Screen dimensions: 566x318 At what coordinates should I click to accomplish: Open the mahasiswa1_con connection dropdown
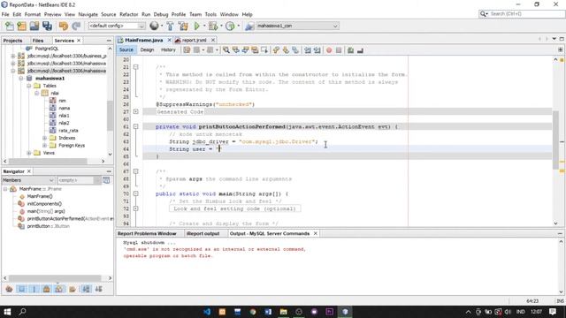[296, 26]
